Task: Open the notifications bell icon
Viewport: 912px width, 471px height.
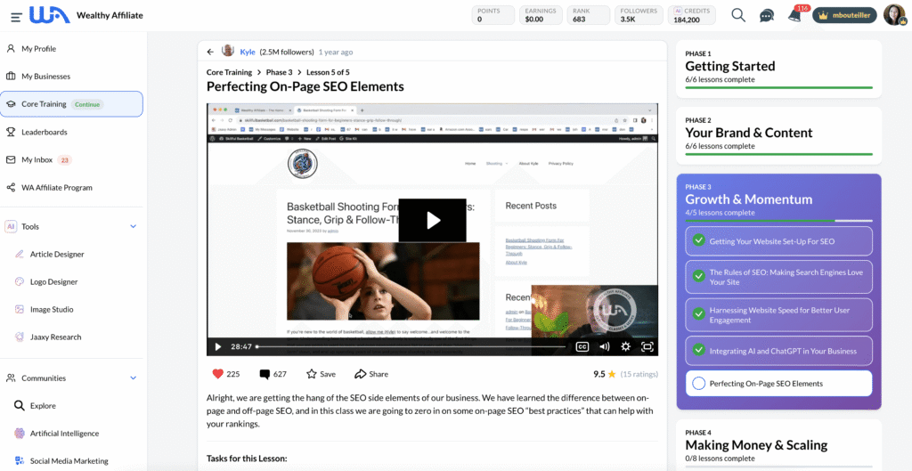Action: click(794, 16)
